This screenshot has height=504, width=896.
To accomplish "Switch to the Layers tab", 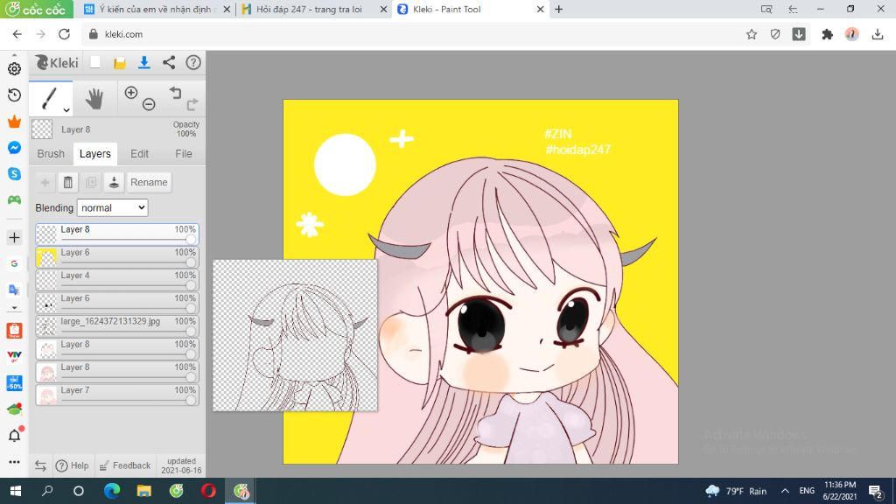I will click(94, 154).
